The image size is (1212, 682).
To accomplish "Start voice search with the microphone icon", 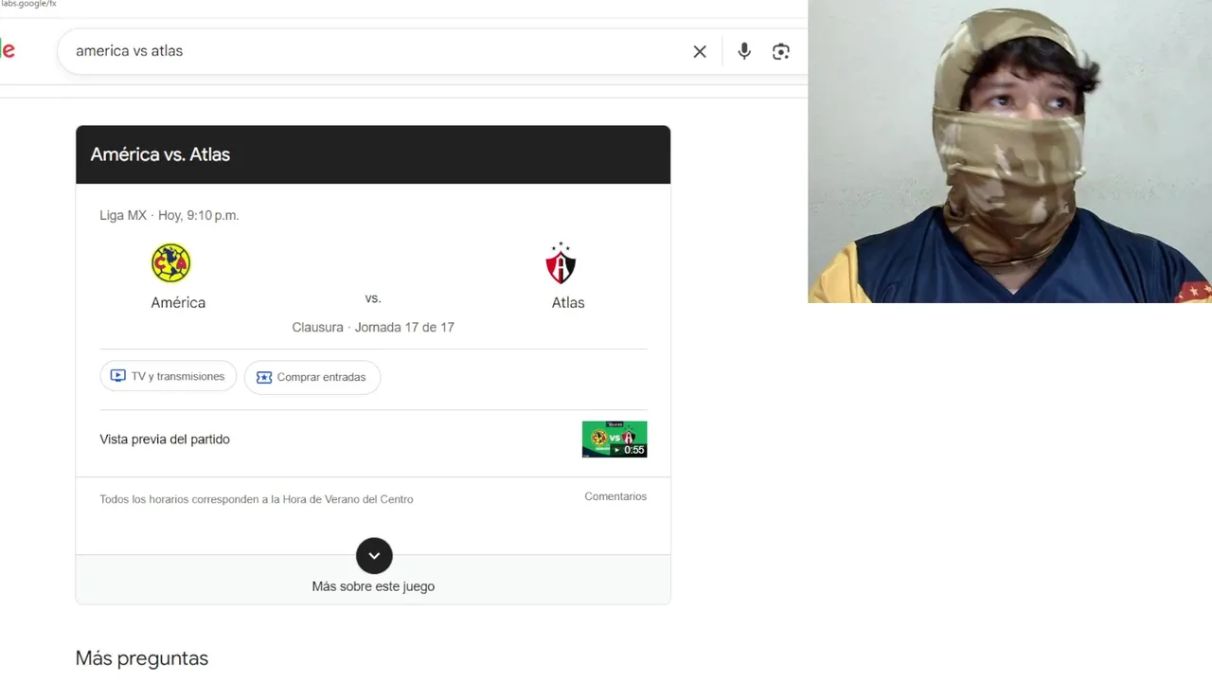I will click(x=744, y=51).
